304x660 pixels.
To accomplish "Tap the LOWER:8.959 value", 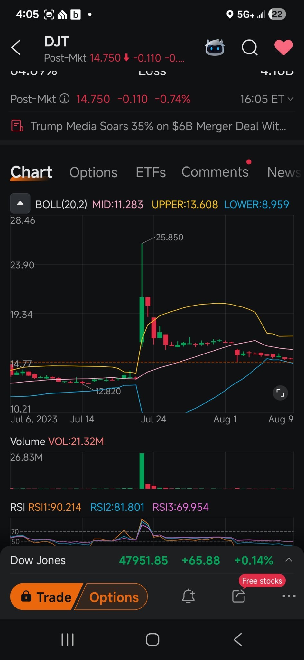I will click(x=256, y=204).
